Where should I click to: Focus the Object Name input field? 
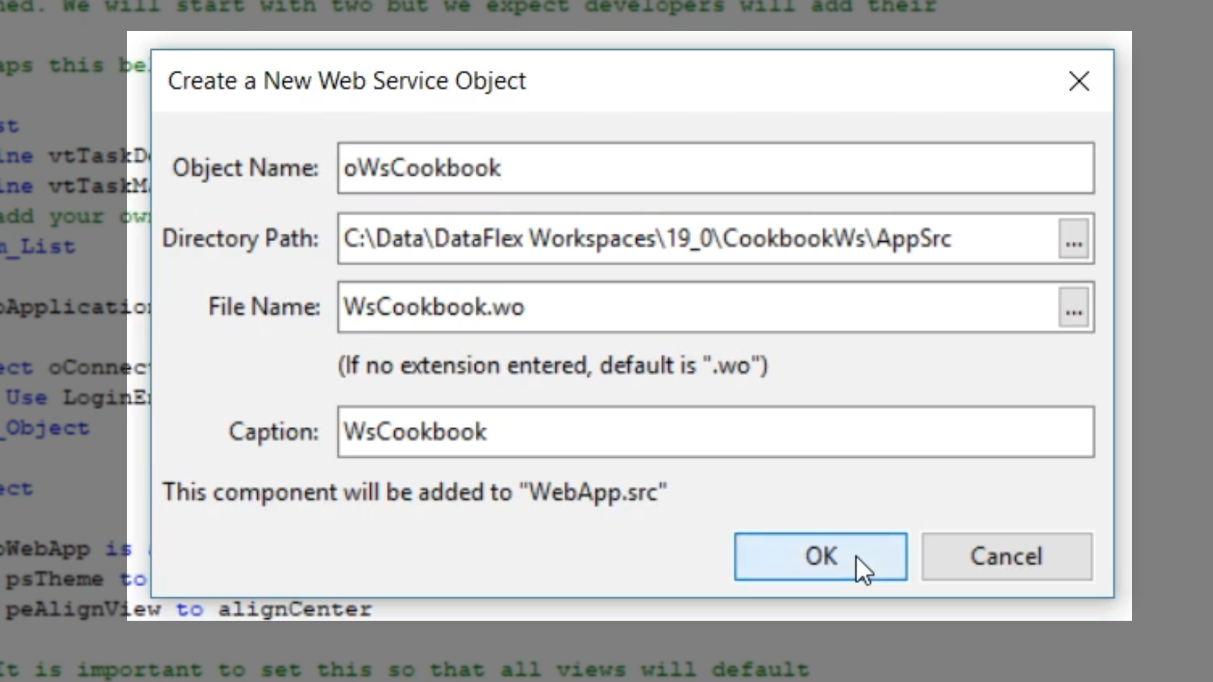[x=715, y=168]
